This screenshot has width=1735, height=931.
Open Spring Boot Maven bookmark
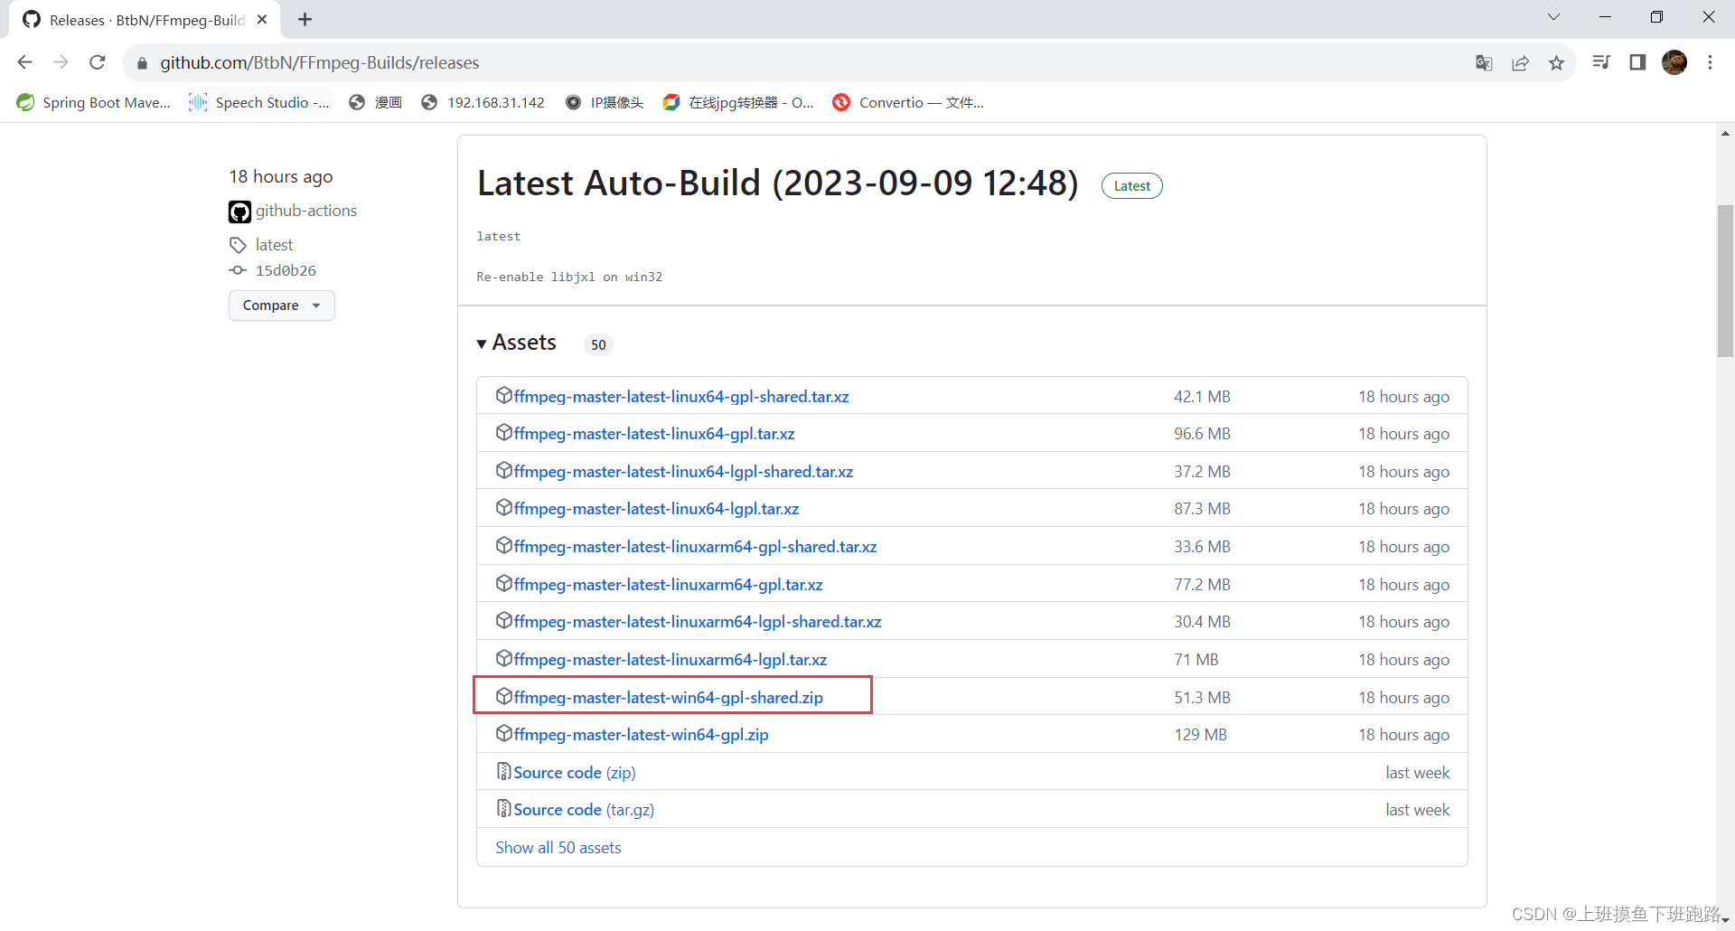tap(94, 102)
